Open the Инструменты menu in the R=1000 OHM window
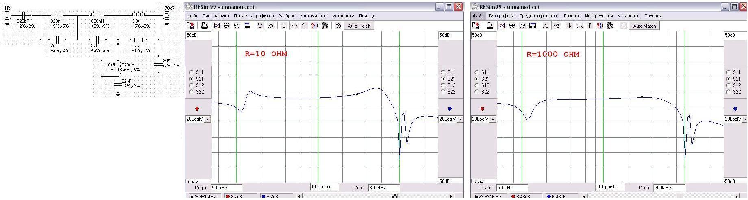748x200 pixels. (x=598, y=16)
